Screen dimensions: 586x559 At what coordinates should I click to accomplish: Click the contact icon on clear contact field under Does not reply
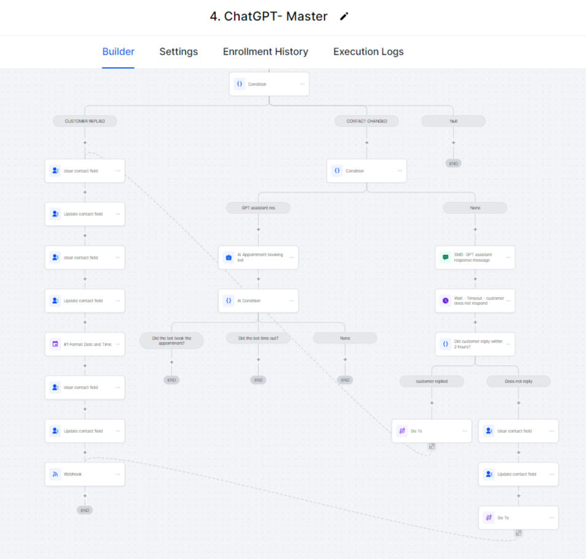489,431
